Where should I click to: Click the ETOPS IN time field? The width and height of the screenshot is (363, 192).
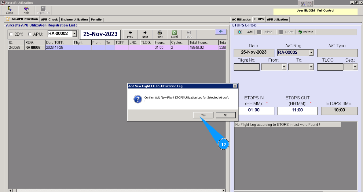(x=254, y=111)
